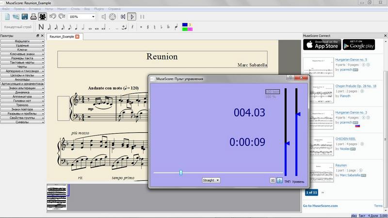Open Hungarian Dance no. 5 link

click(351, 60)
